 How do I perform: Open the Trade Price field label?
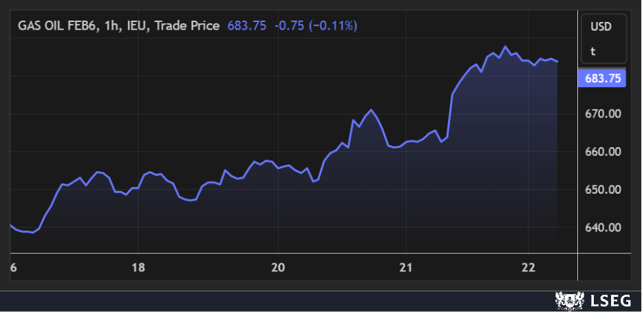tap(187, 25)
